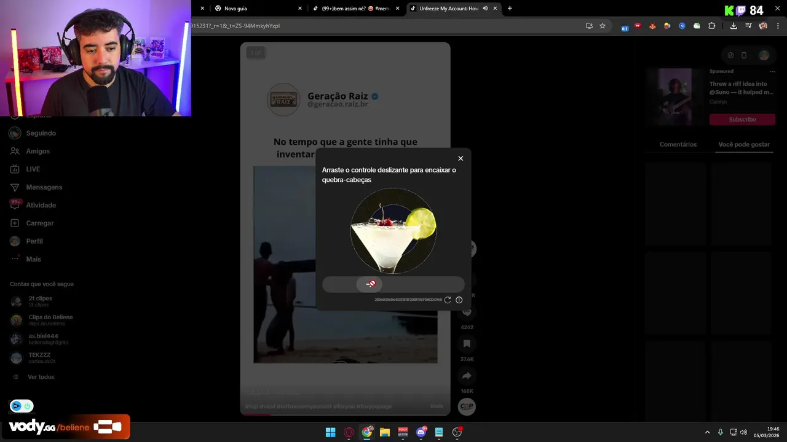Click Geração Raiz account name

[338, 96]
